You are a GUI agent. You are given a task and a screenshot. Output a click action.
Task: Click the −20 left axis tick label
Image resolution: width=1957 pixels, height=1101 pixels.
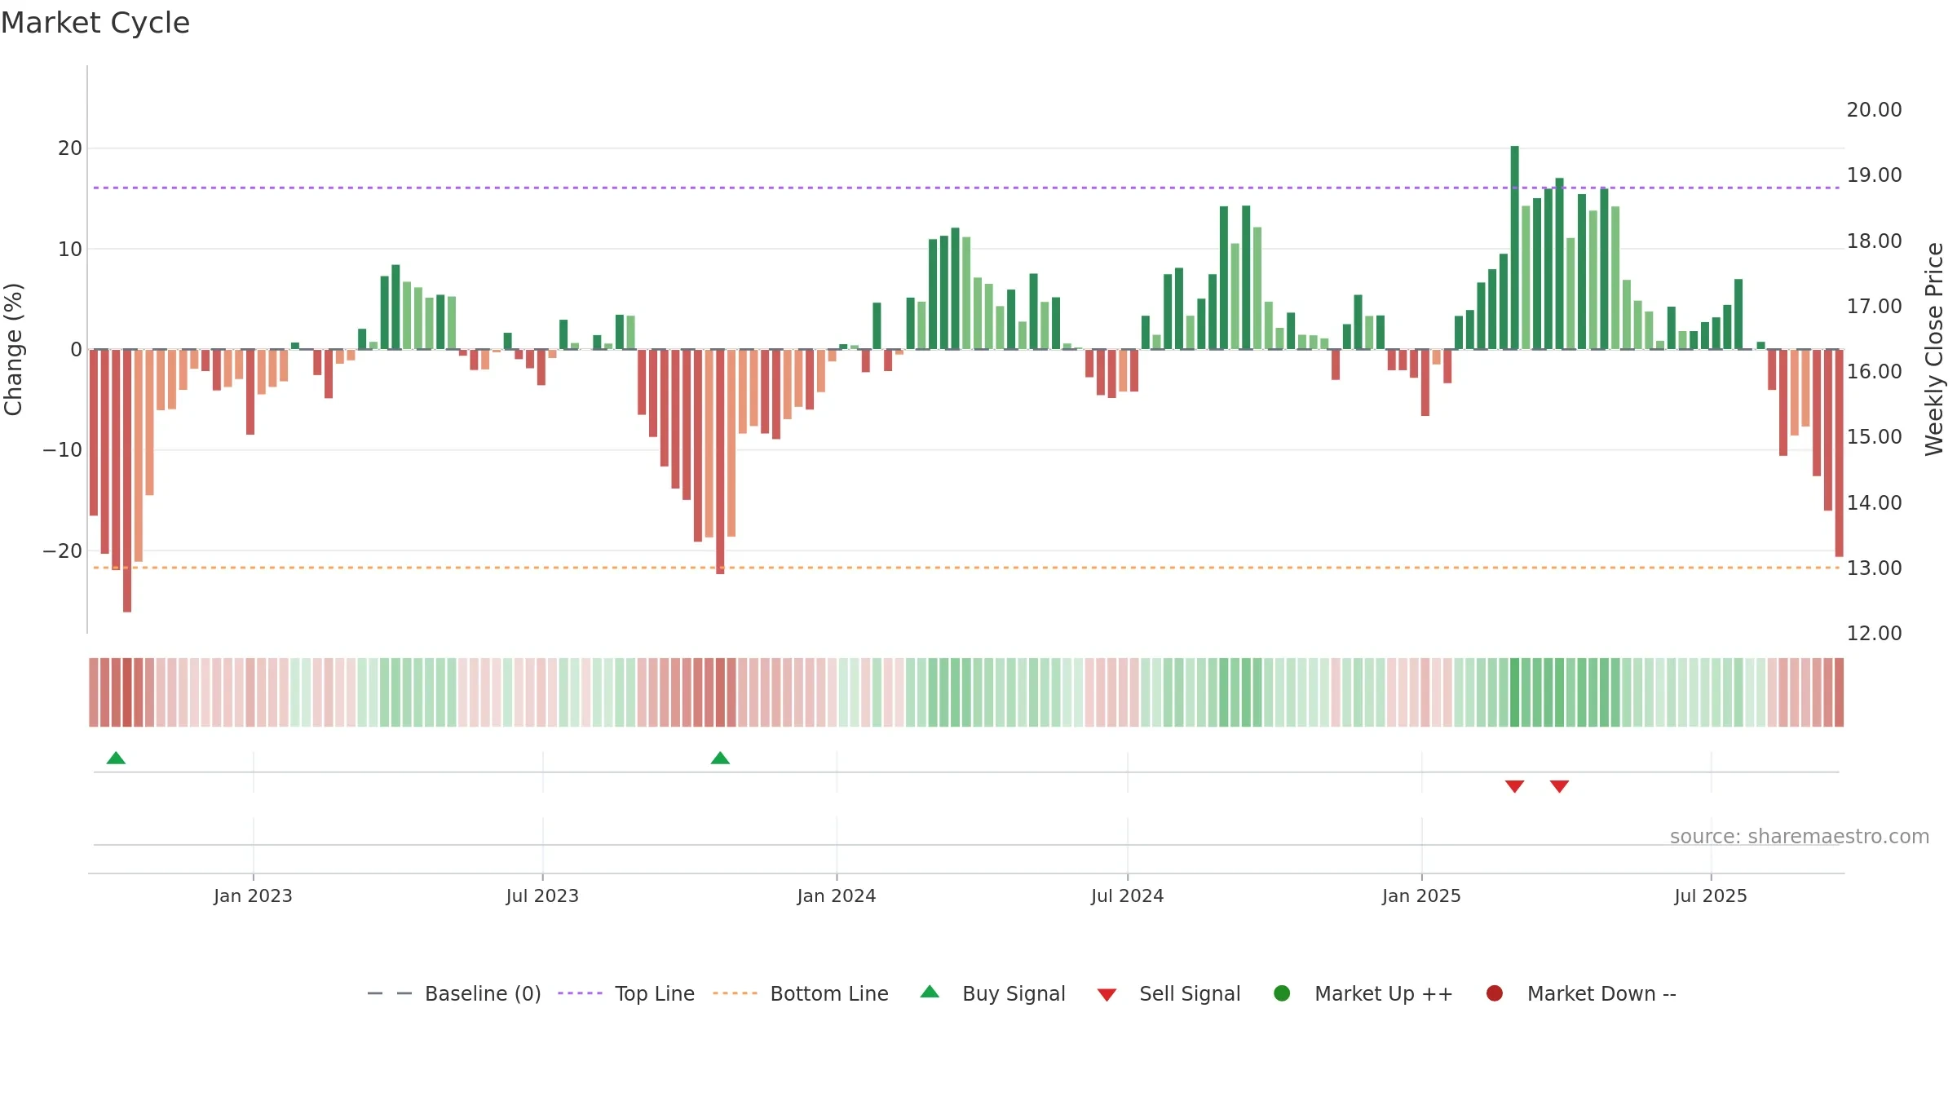click(x=63, y=551)
